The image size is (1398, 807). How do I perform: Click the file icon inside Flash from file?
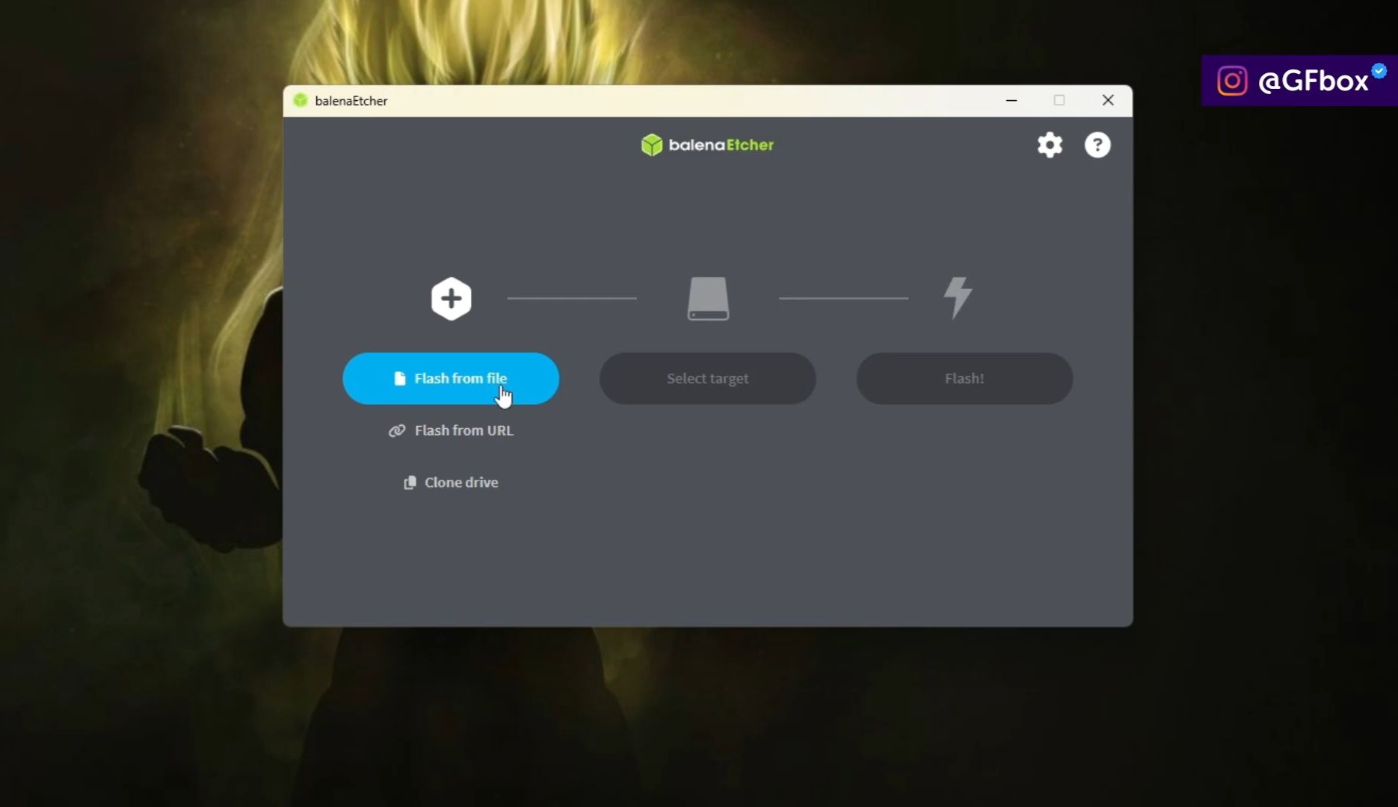click(x=398, y=378)
